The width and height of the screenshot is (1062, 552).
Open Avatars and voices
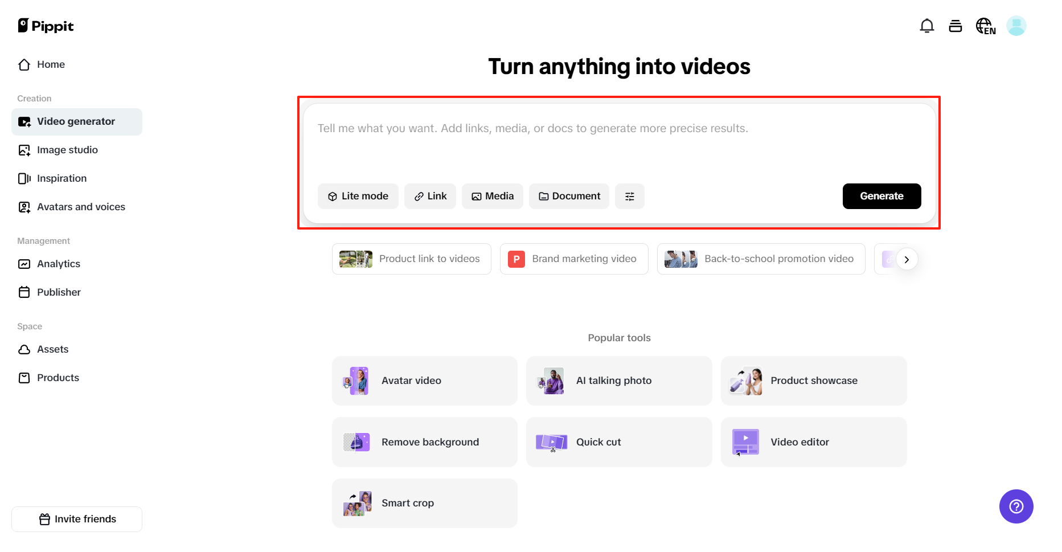(x=81, y=207)
